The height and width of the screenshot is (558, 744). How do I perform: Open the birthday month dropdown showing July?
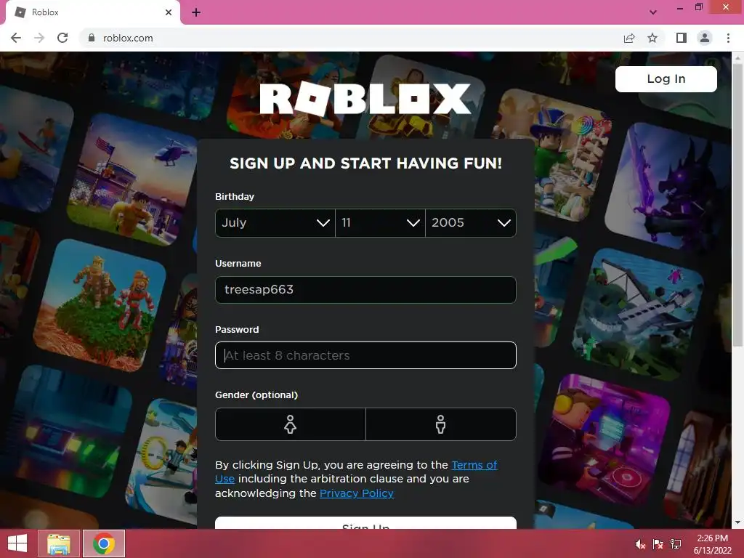pos(275,222)
